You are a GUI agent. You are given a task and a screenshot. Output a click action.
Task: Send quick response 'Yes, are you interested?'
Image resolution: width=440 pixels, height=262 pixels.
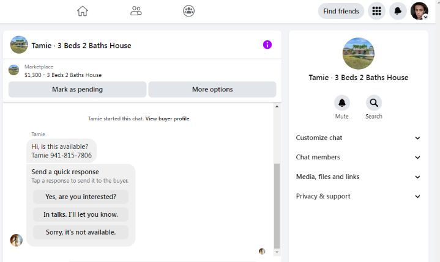(81, 197)
